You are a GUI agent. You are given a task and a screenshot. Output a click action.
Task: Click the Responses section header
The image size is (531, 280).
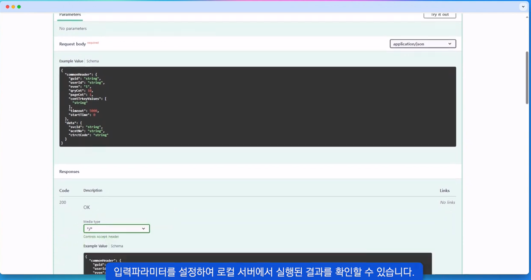coord(69,172)
